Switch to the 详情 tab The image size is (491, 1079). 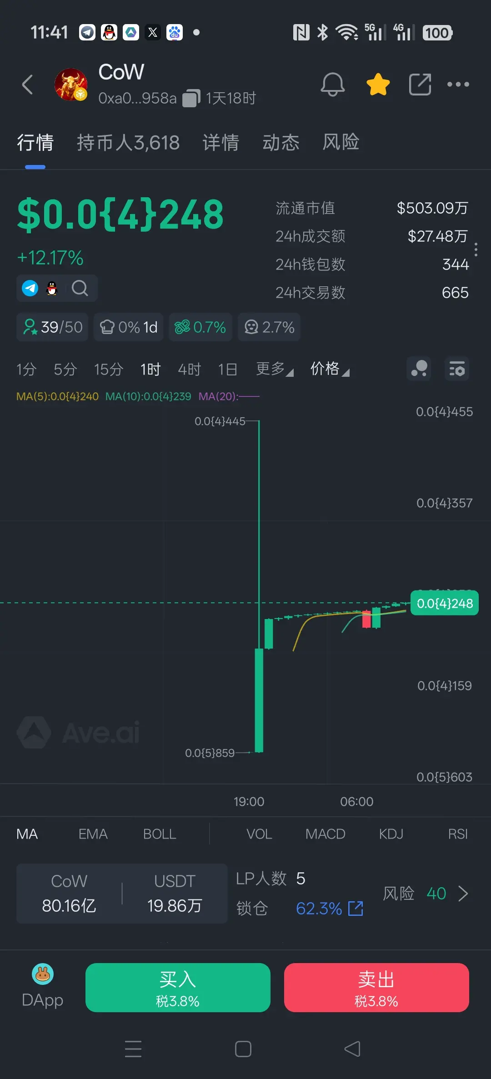pyautogui.click(x=221, y=143)
